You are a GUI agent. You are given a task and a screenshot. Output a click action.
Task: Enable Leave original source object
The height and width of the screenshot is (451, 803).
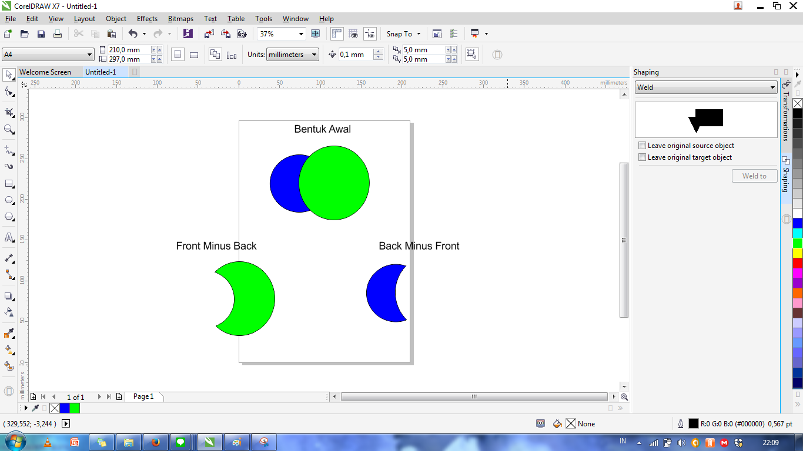[642, 145]
